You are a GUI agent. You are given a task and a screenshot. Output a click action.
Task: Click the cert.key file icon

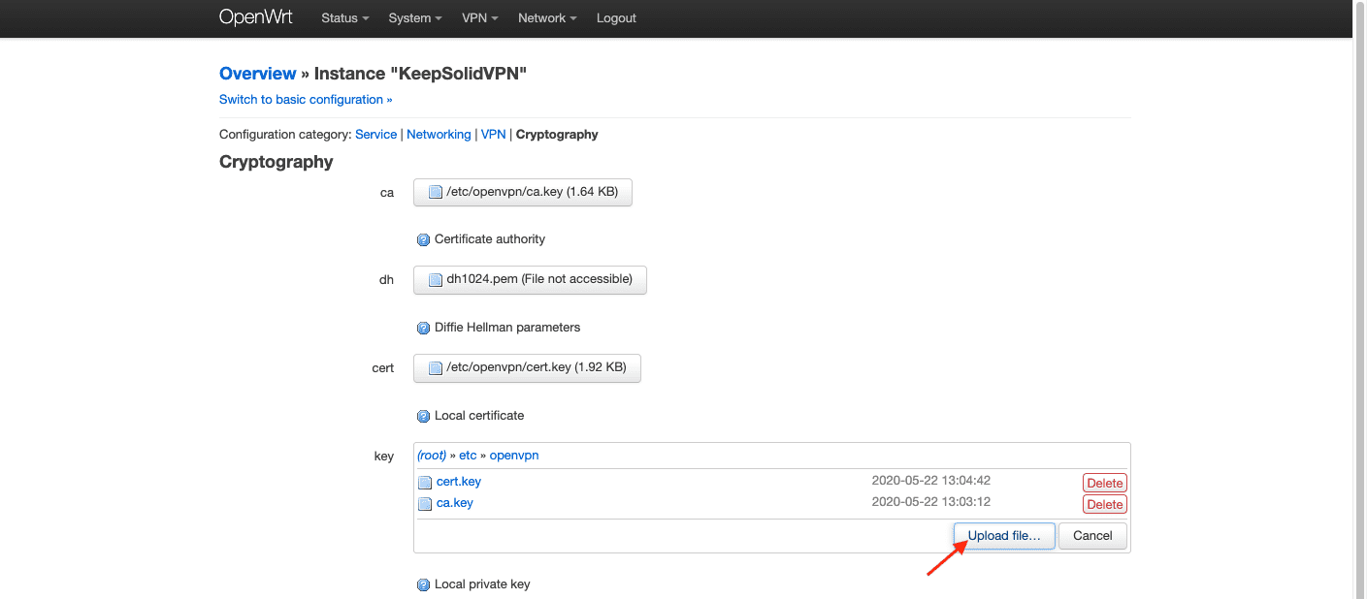tap(425, 482)
